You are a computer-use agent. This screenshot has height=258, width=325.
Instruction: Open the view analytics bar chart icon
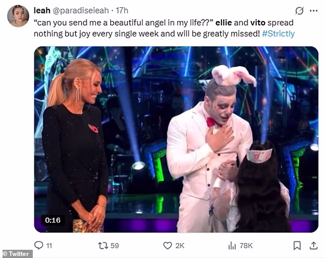232,245
